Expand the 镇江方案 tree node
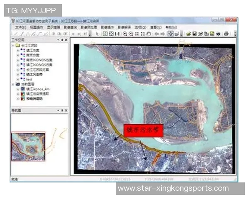 pos(18,50)
